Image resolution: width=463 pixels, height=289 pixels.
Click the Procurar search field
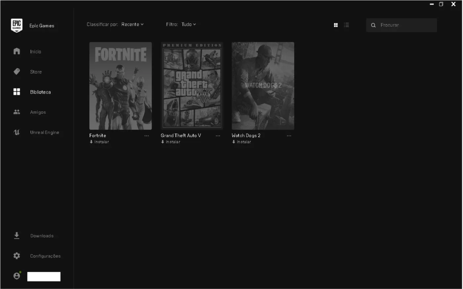(x=401, y=25)
